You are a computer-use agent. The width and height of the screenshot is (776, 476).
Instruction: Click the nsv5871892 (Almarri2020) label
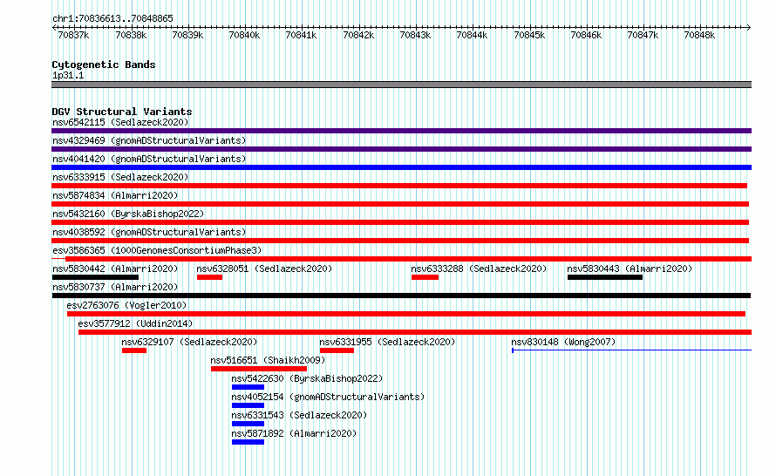click(x=294, y=433)
